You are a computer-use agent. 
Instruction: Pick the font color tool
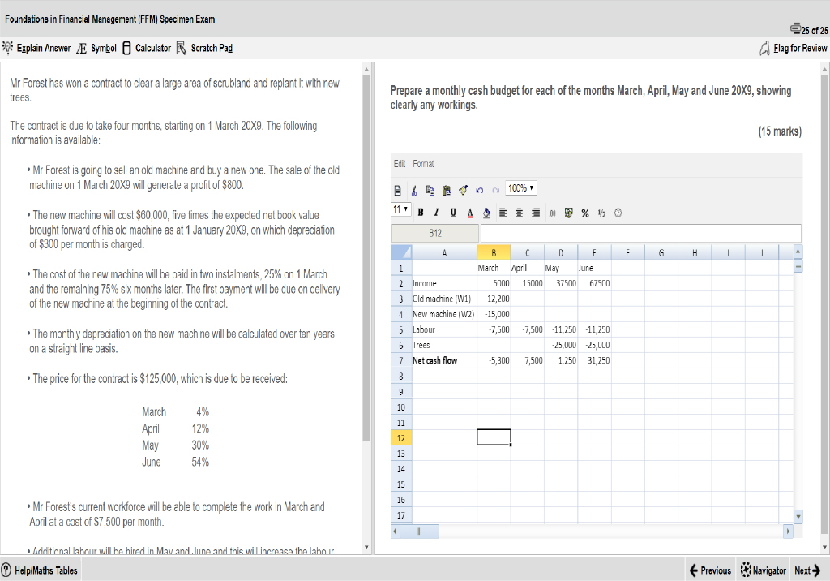click(470, 213)
